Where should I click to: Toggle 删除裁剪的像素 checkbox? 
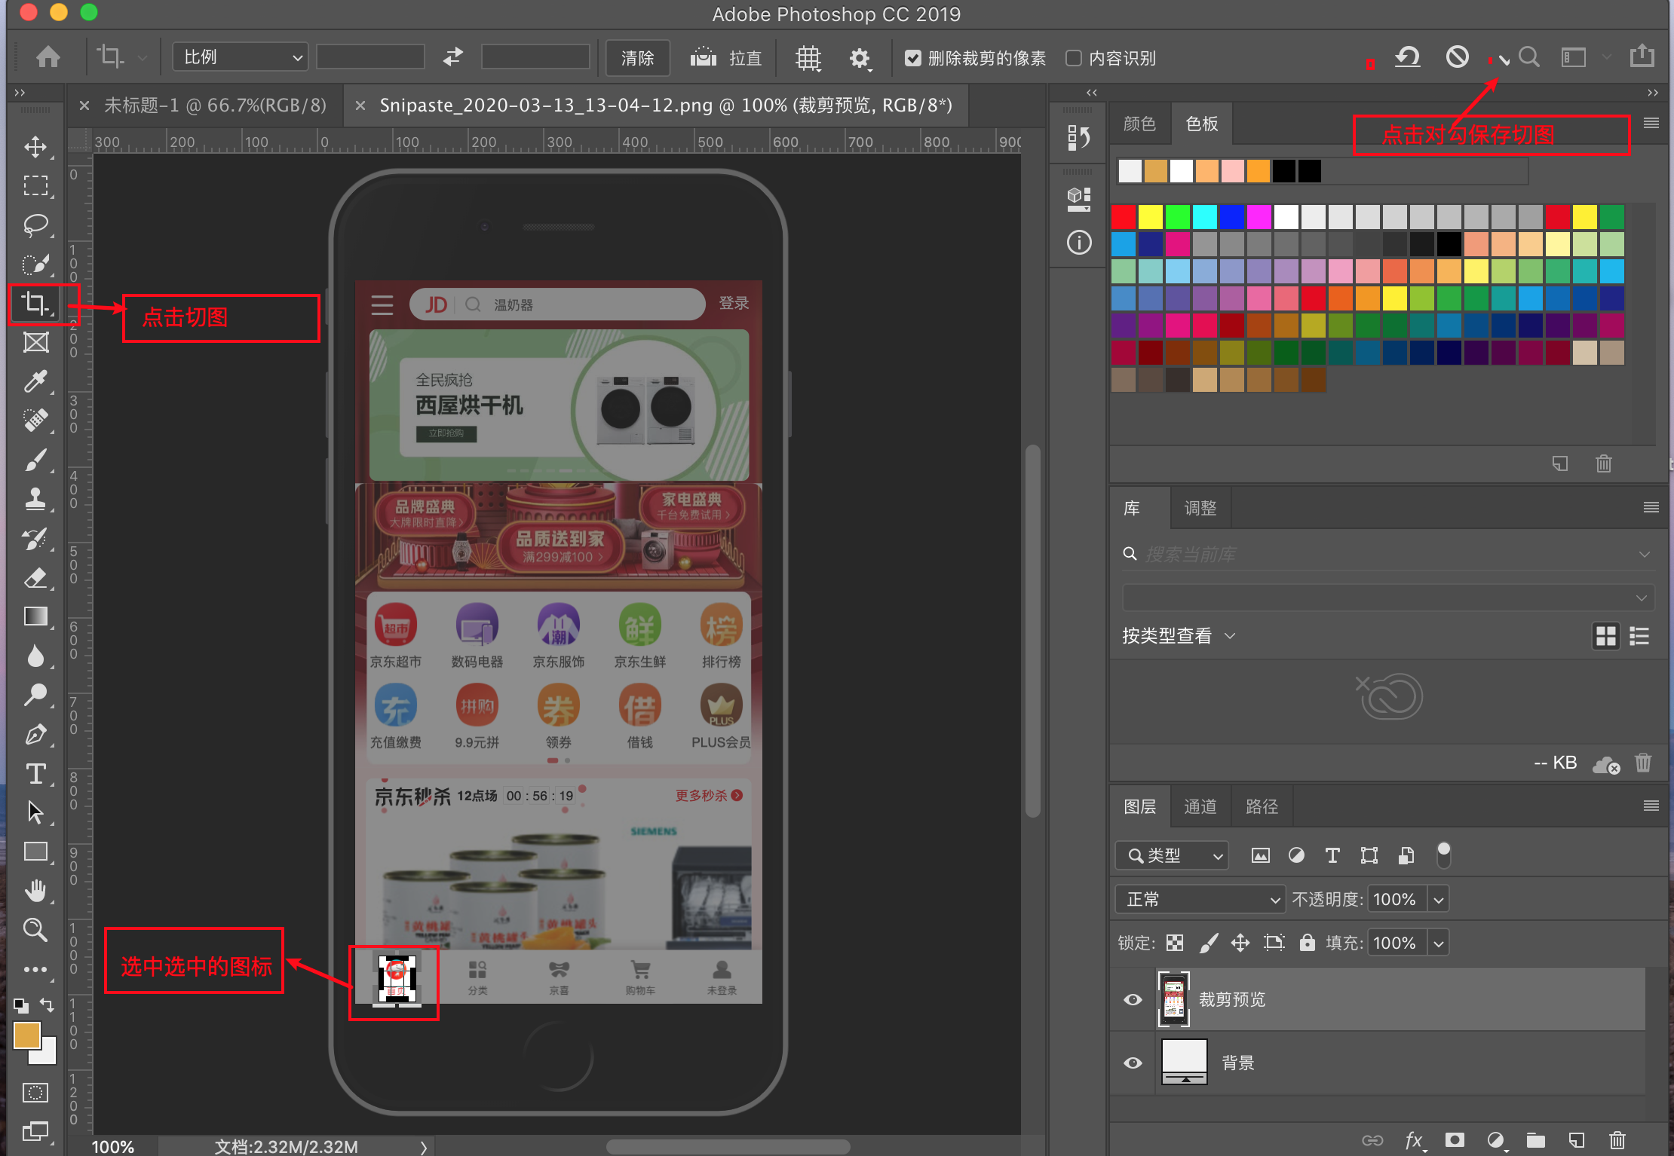[x=912, y=58]
